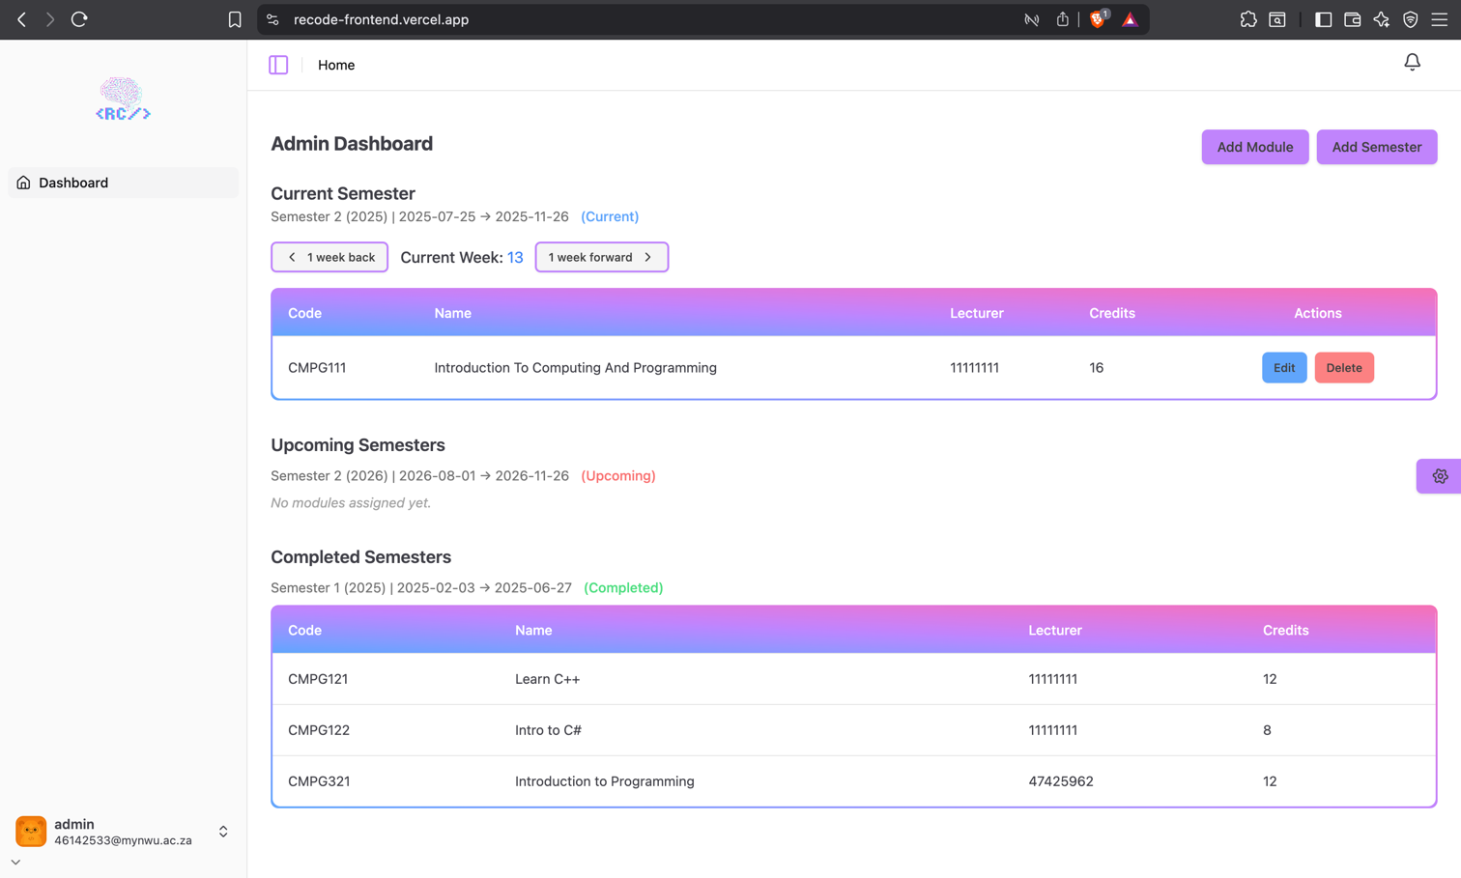Screen dimensions: 1461x878
Task: Click the Brave Rewards triangle icon
Action: coord(1130,19)
